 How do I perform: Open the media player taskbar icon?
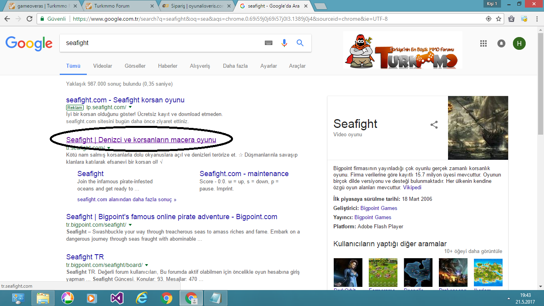92,298
